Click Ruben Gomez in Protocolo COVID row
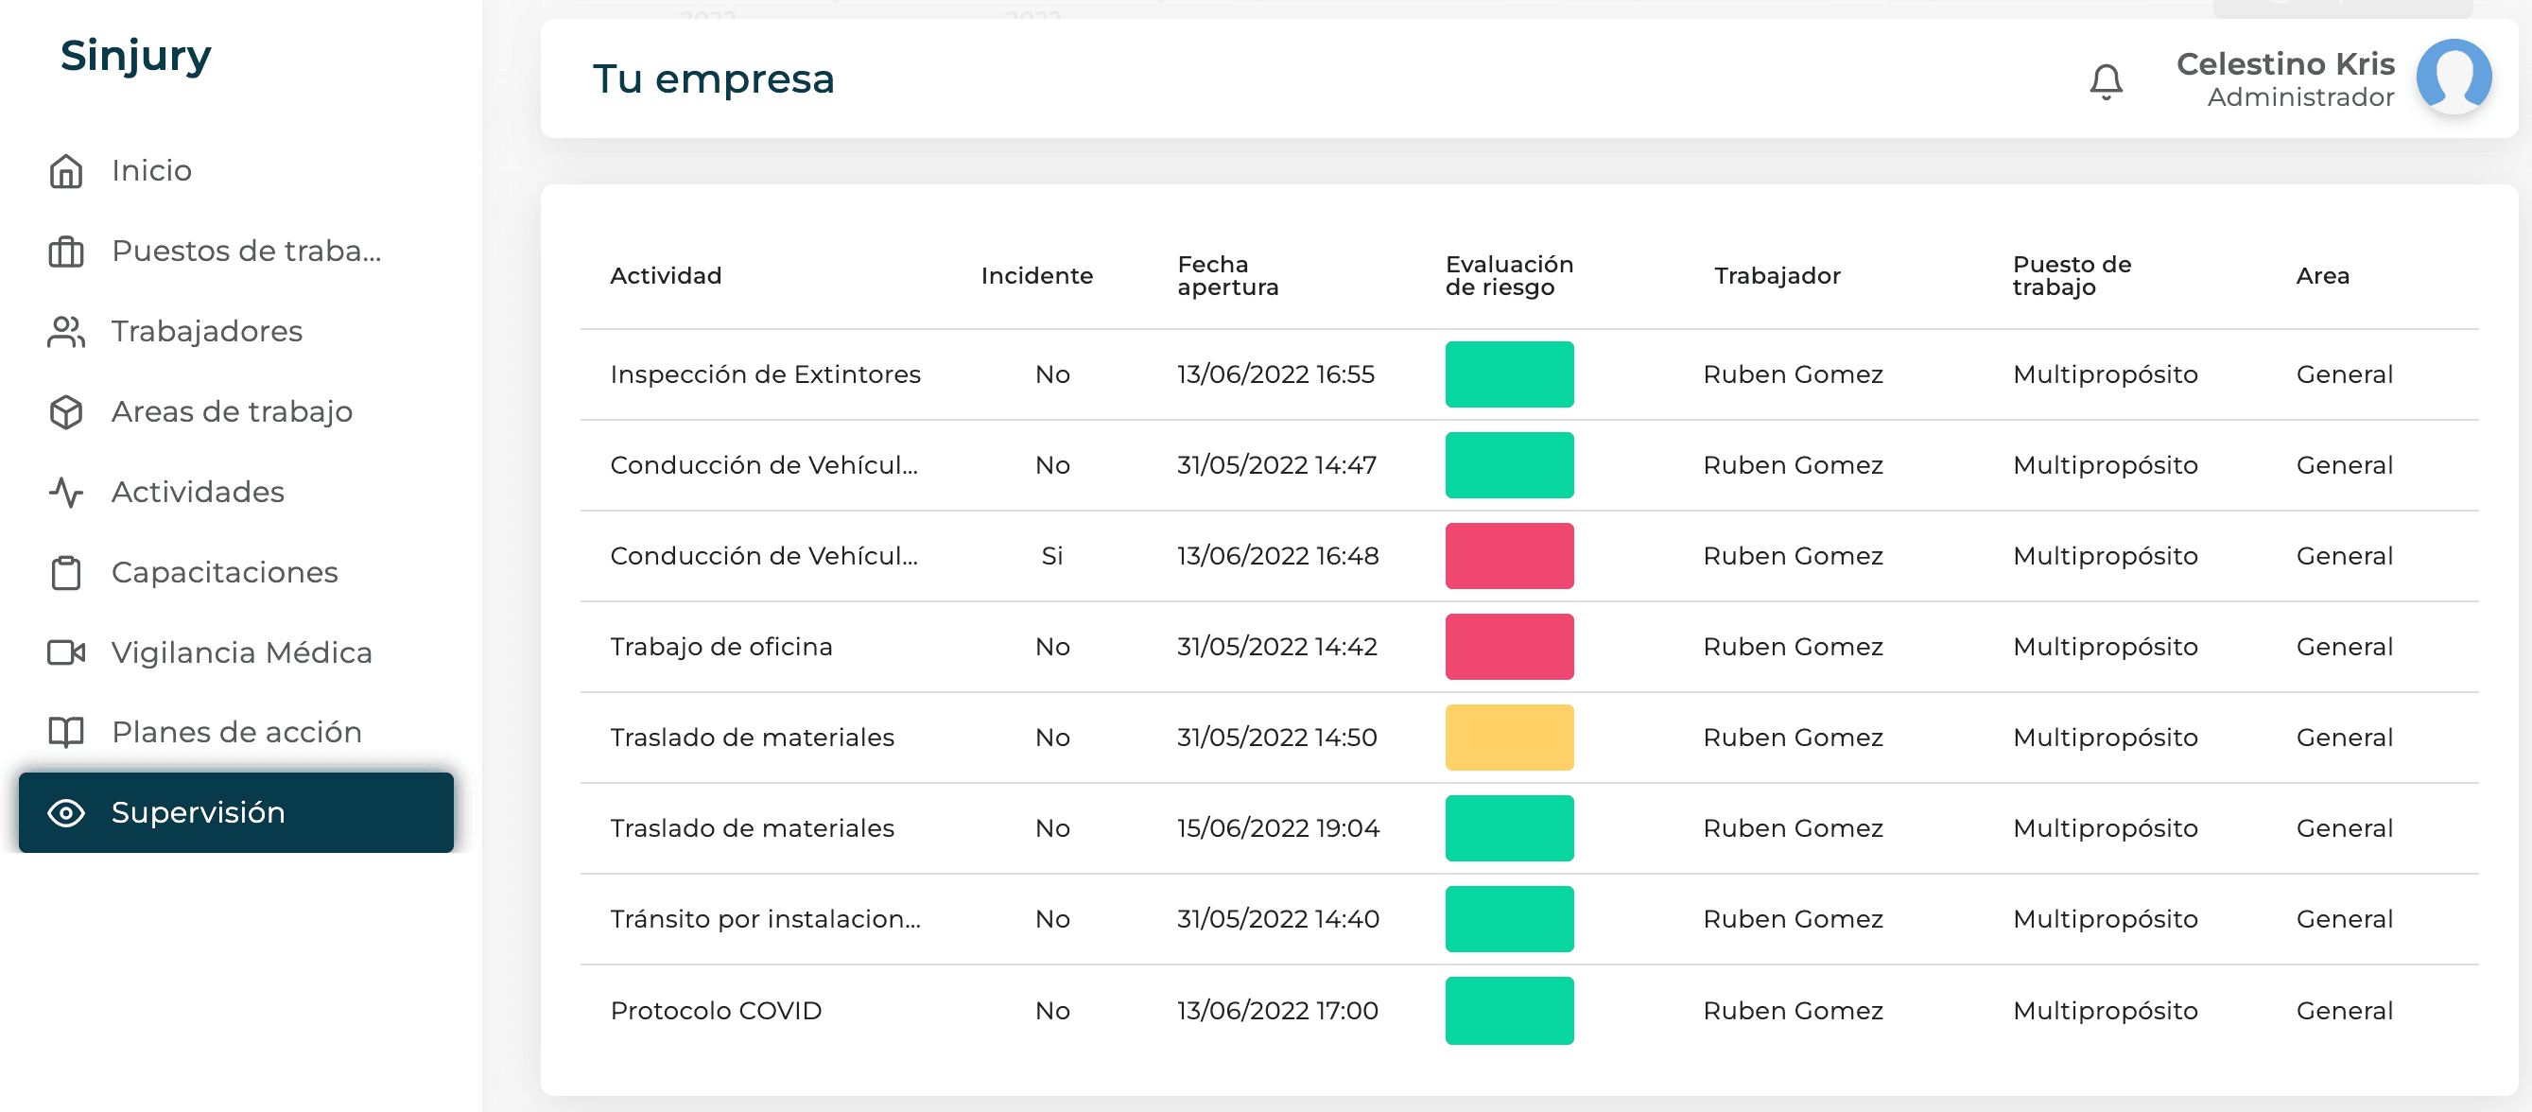This screenshot has height=1112, width=2532. [1793, 1011]
